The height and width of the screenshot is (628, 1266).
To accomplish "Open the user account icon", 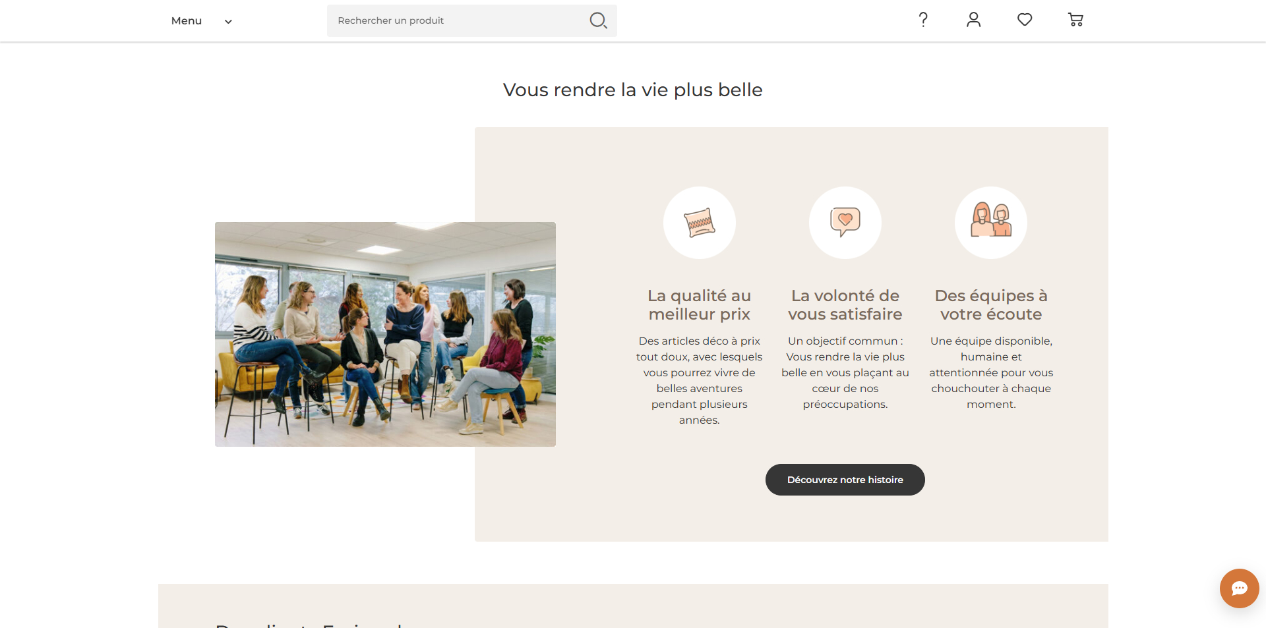I will pyautogui.click(x=974, y=20).
